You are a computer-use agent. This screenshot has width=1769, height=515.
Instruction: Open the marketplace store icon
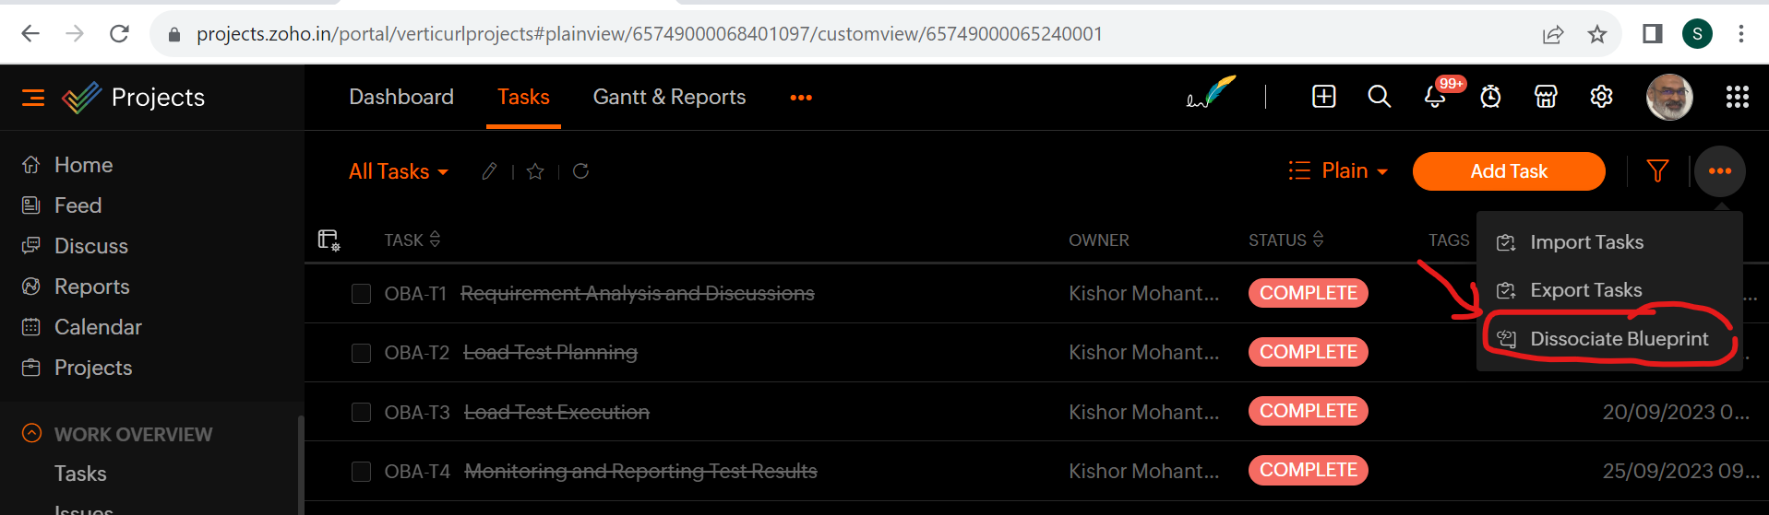1546,97
